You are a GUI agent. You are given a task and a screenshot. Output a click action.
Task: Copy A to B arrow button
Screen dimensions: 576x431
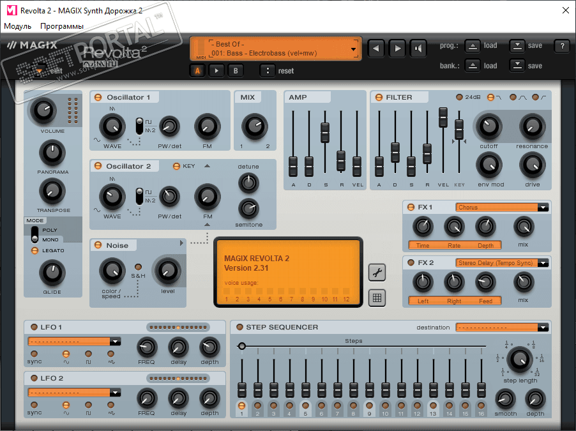(216, 70)
